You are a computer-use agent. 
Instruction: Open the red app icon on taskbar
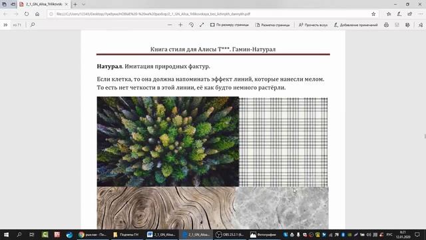point(57,234)
